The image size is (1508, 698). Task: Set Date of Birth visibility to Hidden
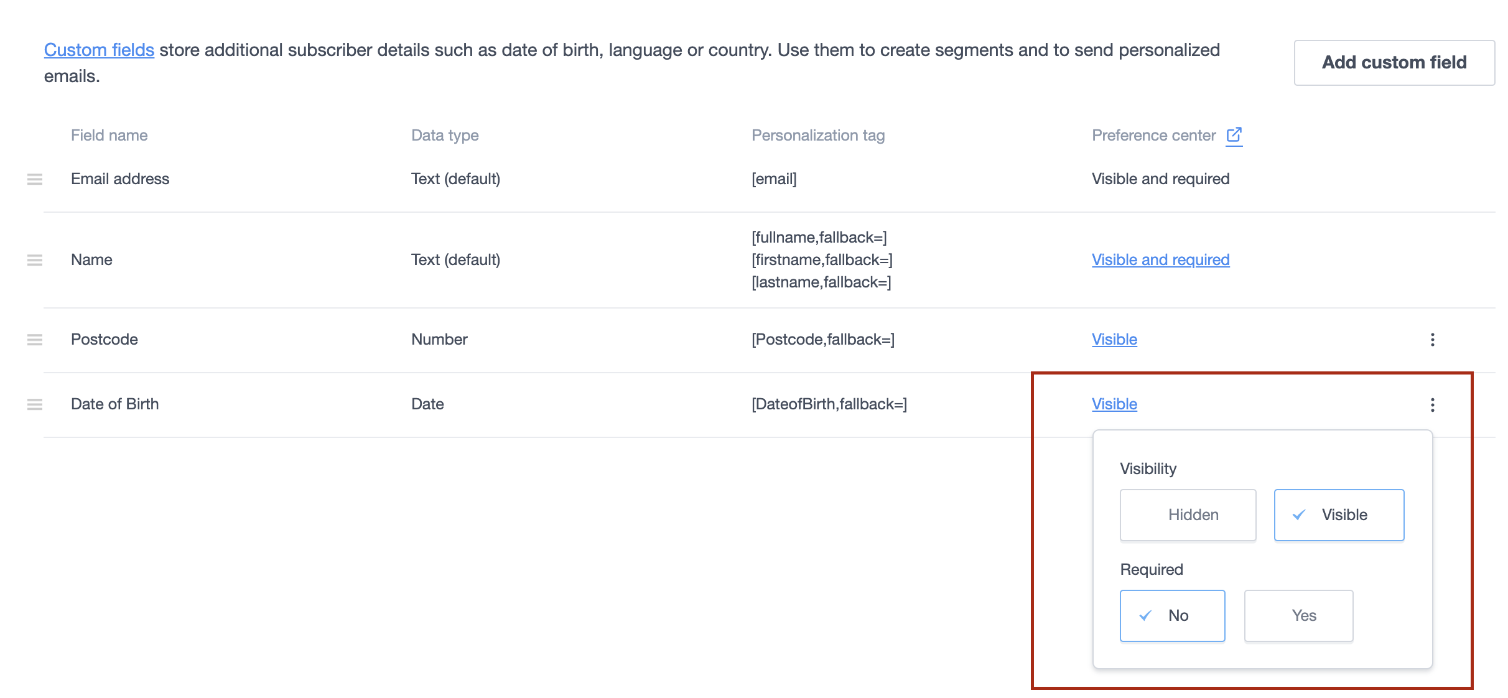tap(1187, 514)
